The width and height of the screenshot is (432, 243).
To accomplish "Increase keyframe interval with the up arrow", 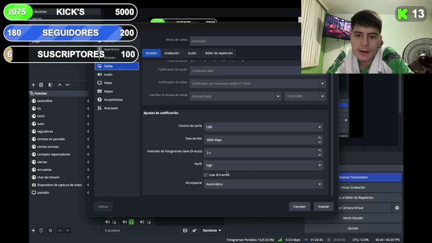I will click(319, 151).
